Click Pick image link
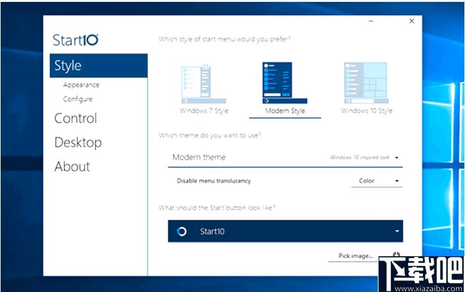 point(355,256)
